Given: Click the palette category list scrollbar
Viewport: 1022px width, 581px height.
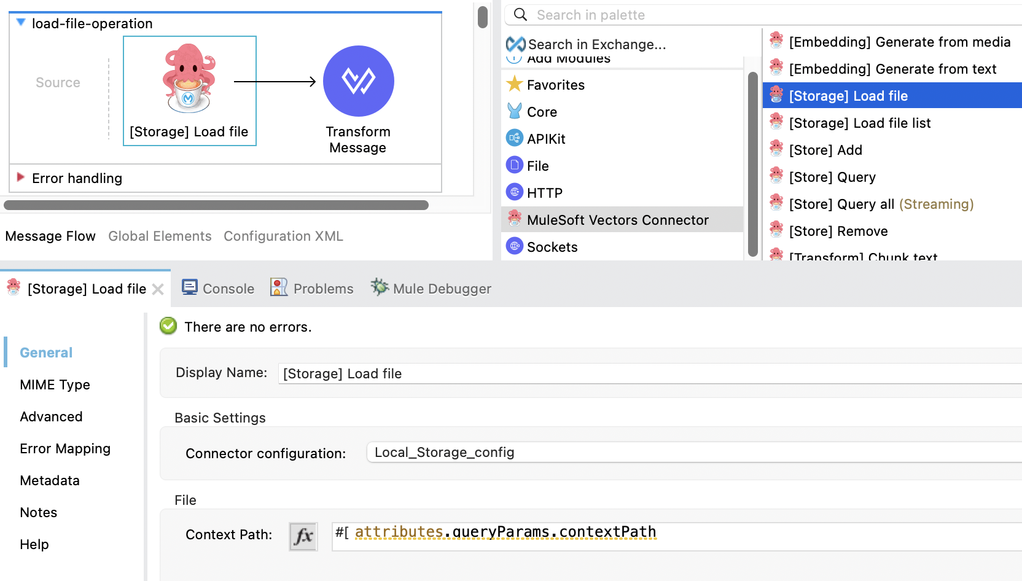Looking at the screenshot, I should point(753,165).
